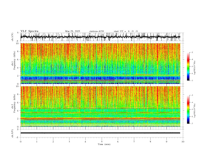
Task: Click the ch.1 colorbar 'log(PSD)(V²/Hz)' label
Action: click(x=195, y=68)
